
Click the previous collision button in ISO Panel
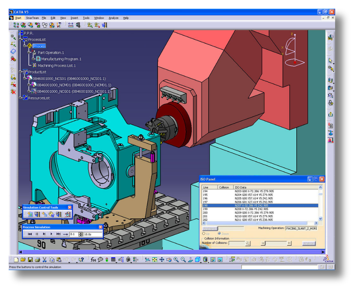(263, 243)
